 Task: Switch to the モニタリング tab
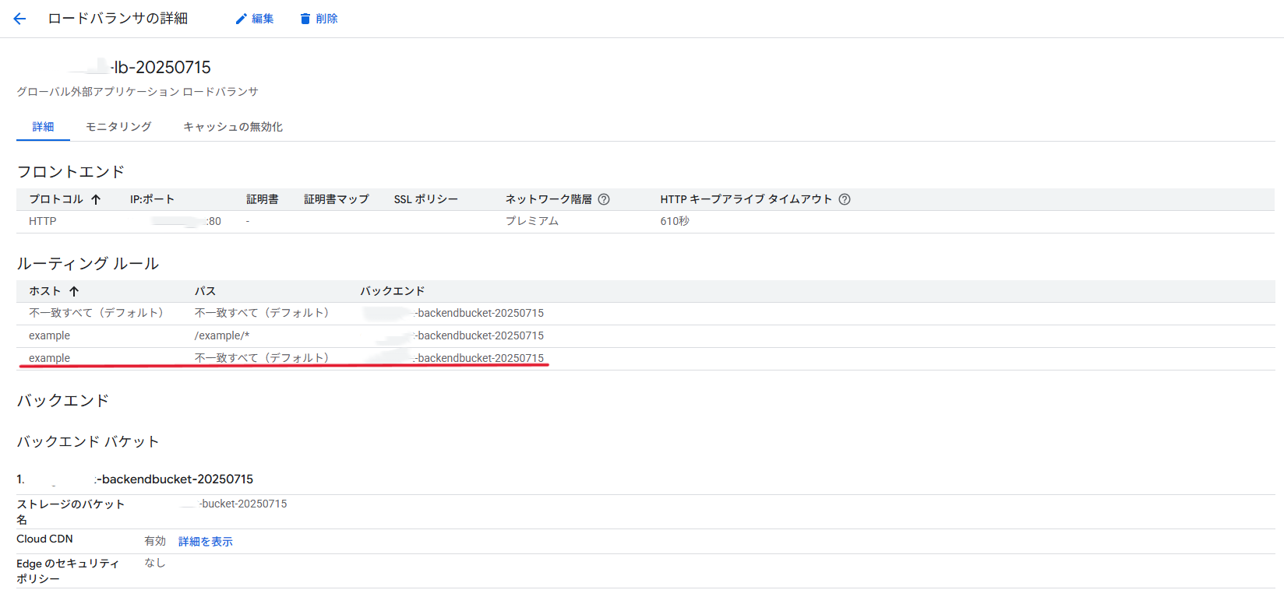coord(118,127)
